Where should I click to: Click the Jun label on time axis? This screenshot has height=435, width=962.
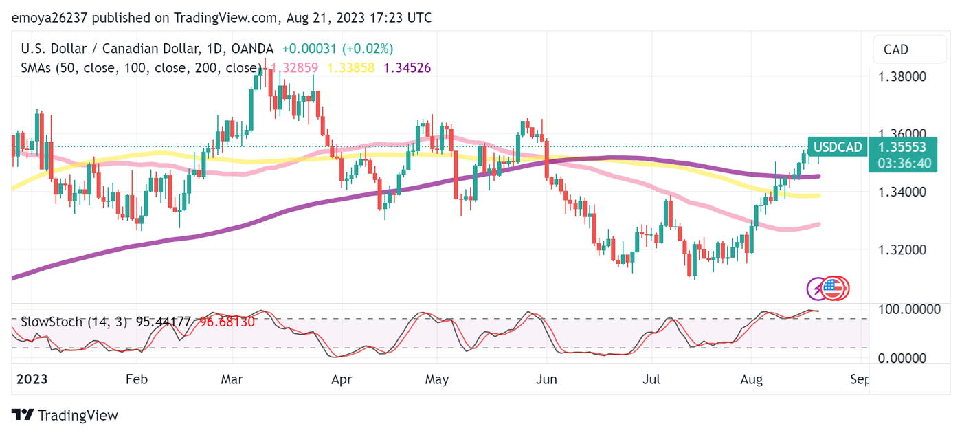tap(546, 379)
